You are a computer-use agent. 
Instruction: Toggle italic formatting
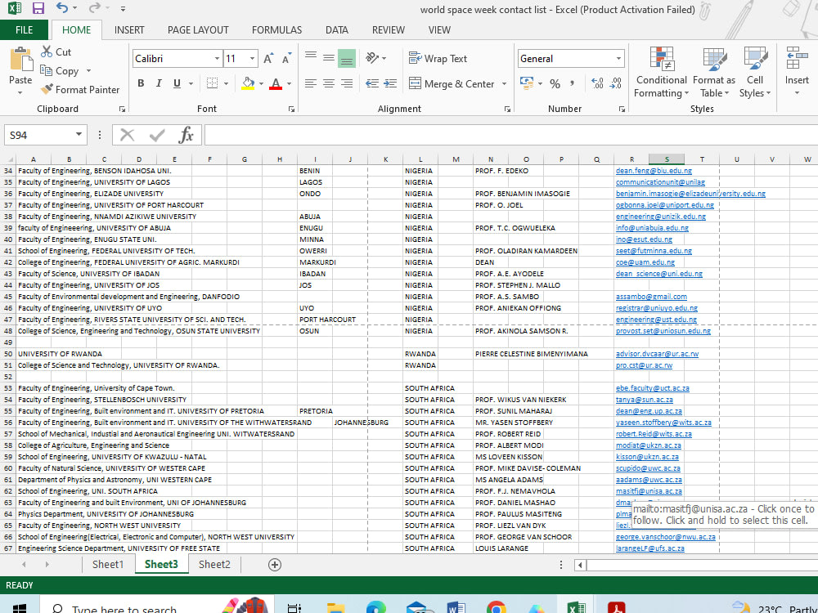point(159,83)
